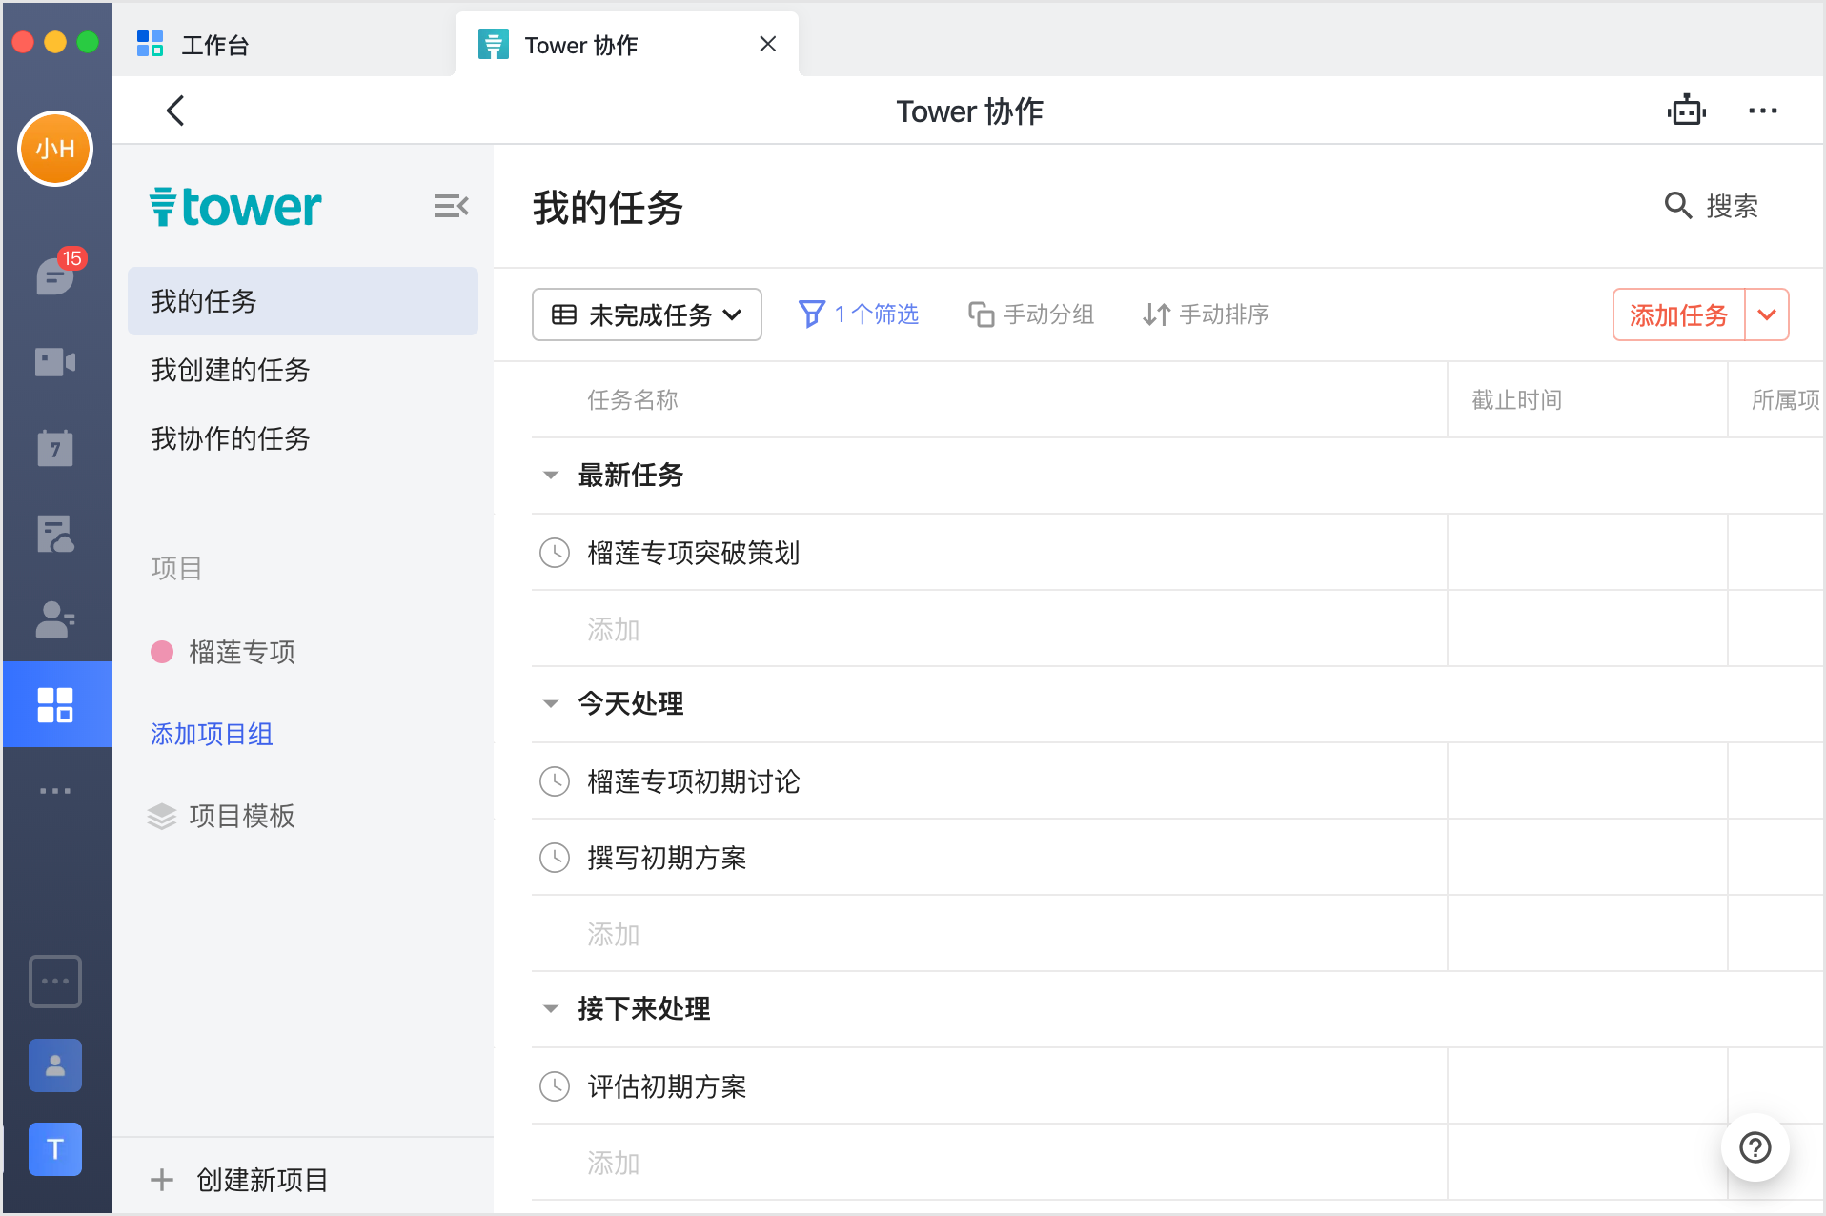Image resolution: width=1826 pixels, height=1216 pixels.
Task: Collapse the 今天处理 task group
Action: (551, 704)
